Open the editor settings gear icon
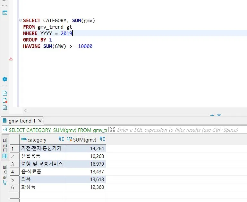Screen dimensions: 247x202 [x=5, y=79]
